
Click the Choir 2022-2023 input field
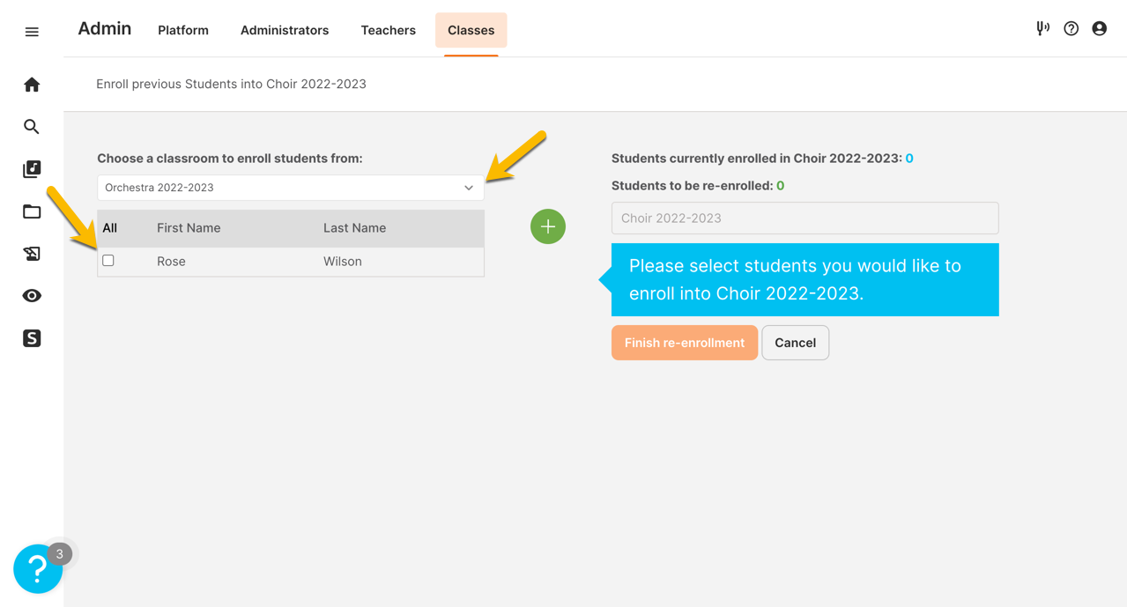(805, 218)
